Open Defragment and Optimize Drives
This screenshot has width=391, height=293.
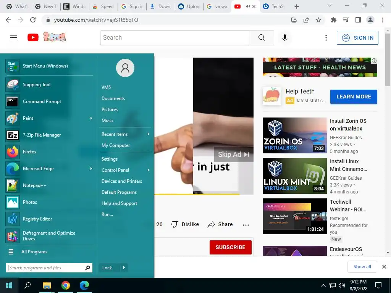49,236
